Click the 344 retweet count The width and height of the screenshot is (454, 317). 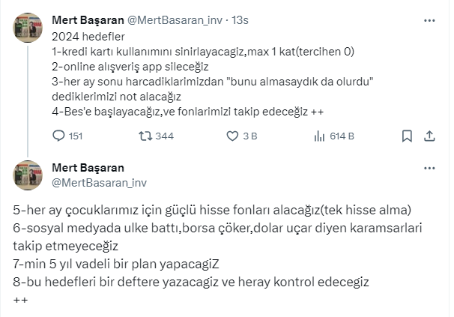[164, 136]
